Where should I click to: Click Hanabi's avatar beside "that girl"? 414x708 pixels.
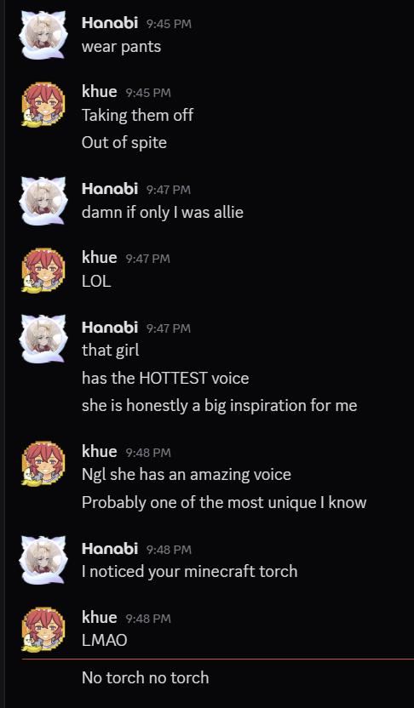[x=43, y=339]
